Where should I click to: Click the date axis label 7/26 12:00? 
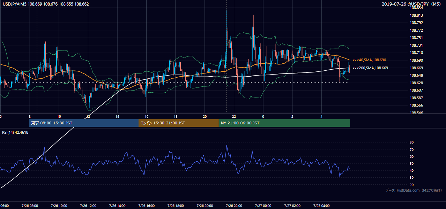pyautogui.click(x=88, y=206)
